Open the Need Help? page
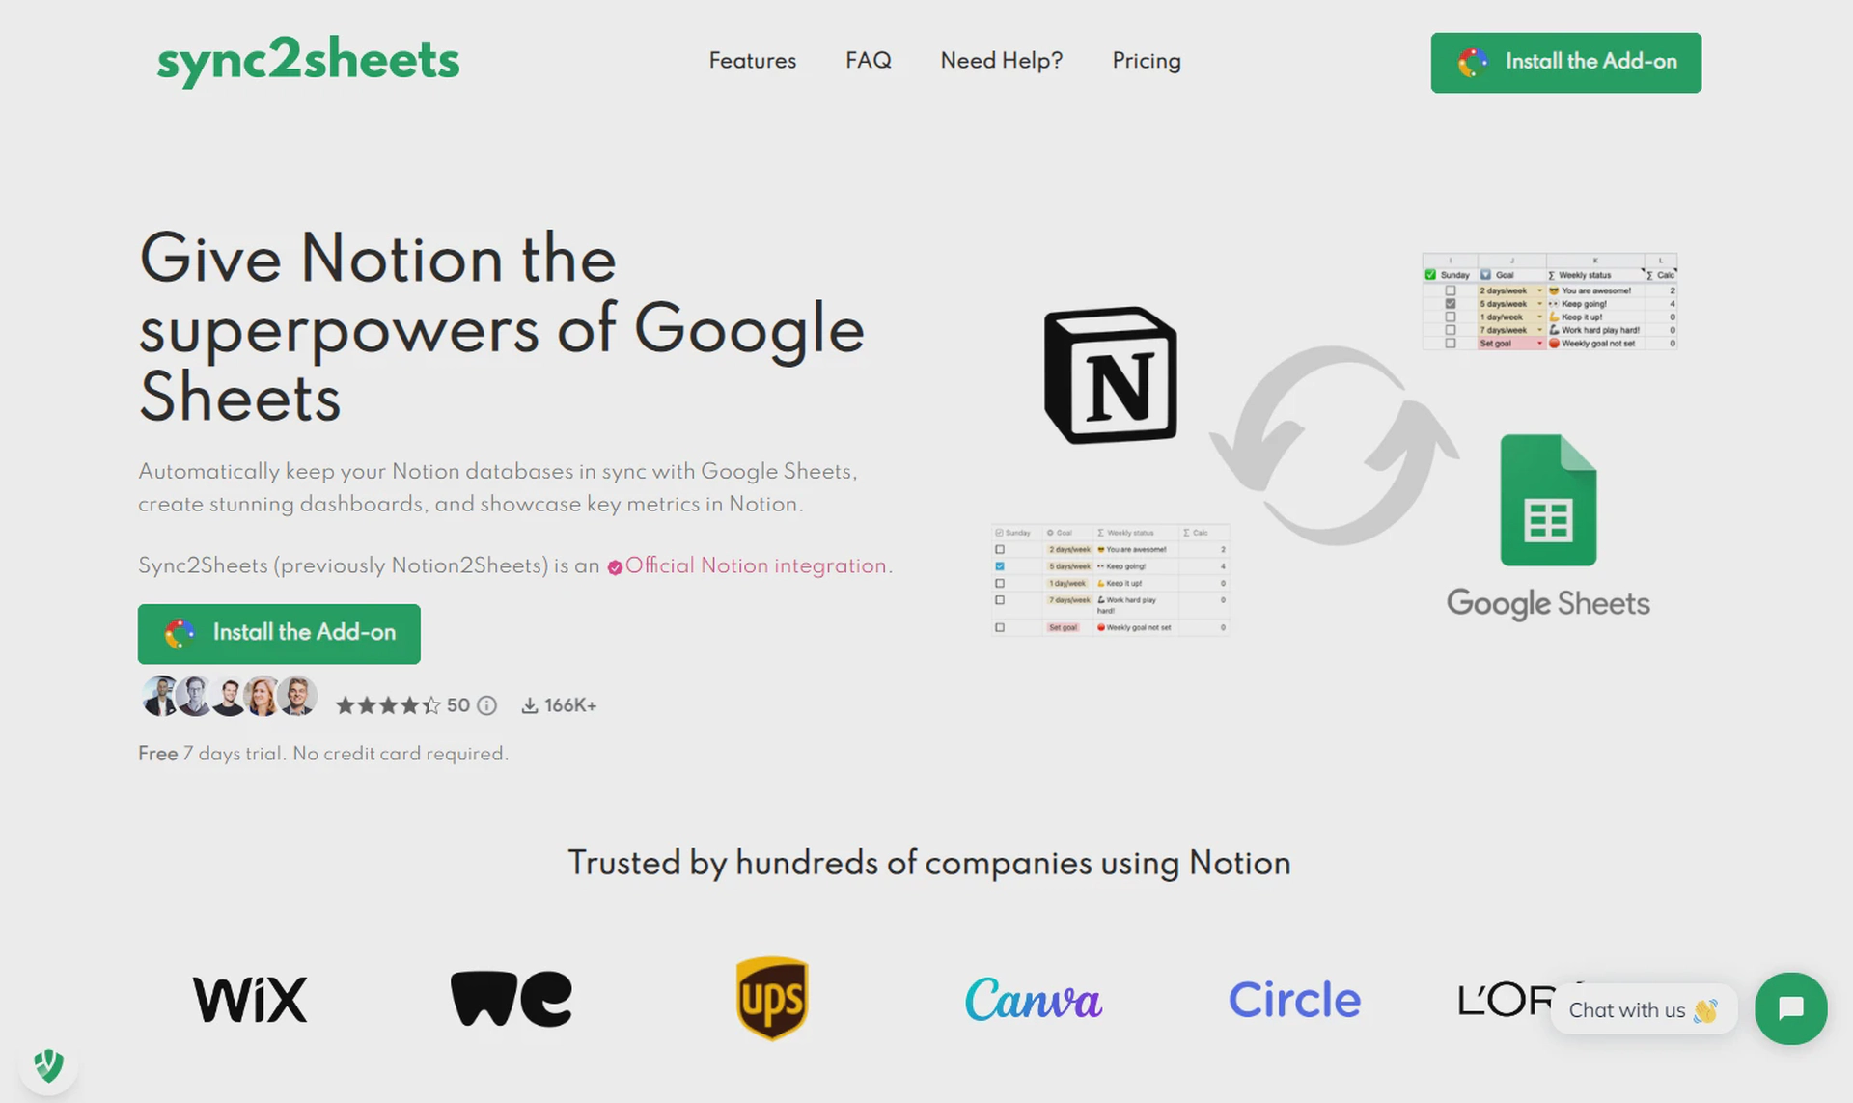The width and height of the screenshot is (1853, 1103). [1002, 61]
